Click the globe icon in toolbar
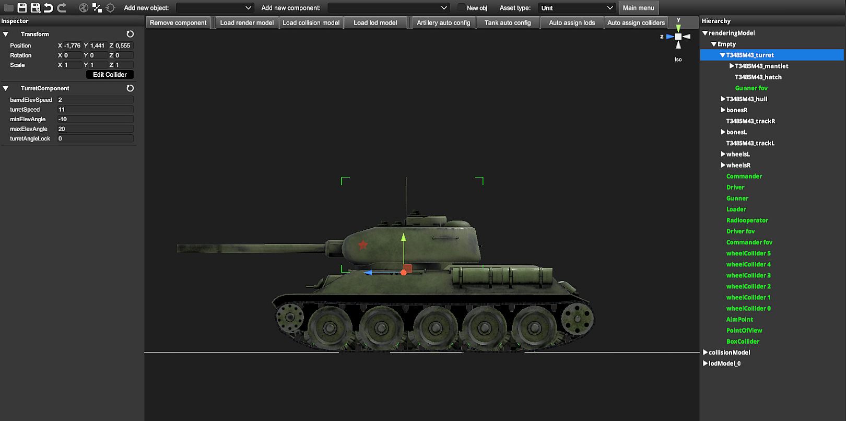 click(x=84, y=8)
